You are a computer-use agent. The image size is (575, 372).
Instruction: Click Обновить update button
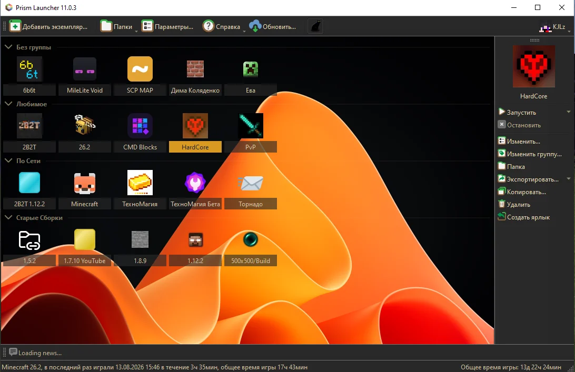[x=272, y=26]
